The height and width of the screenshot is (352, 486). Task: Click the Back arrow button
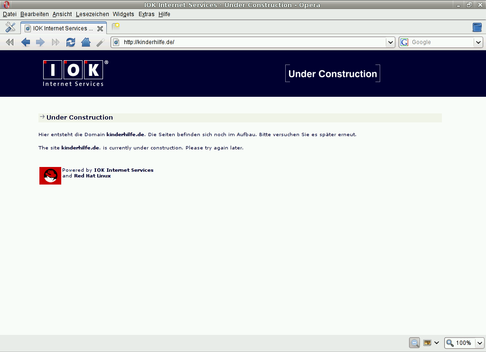[26, 42]
